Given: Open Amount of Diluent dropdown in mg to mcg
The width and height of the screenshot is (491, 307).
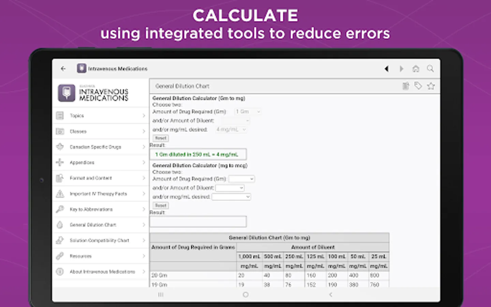Looking at the screenshot, I should click(230, 188).
